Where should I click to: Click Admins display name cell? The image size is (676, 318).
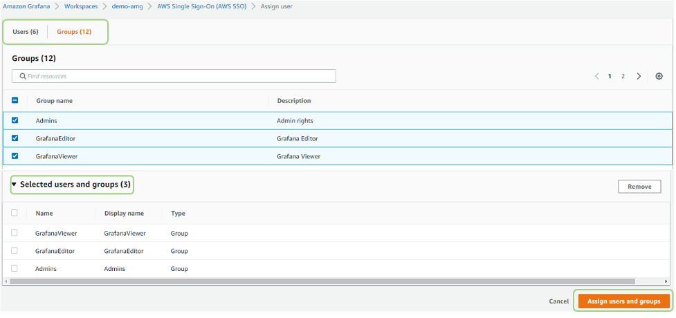tap(115, 268)
